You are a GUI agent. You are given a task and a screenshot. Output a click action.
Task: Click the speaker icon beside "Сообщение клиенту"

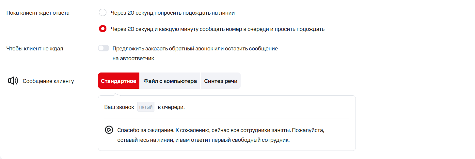coord(13,81)
